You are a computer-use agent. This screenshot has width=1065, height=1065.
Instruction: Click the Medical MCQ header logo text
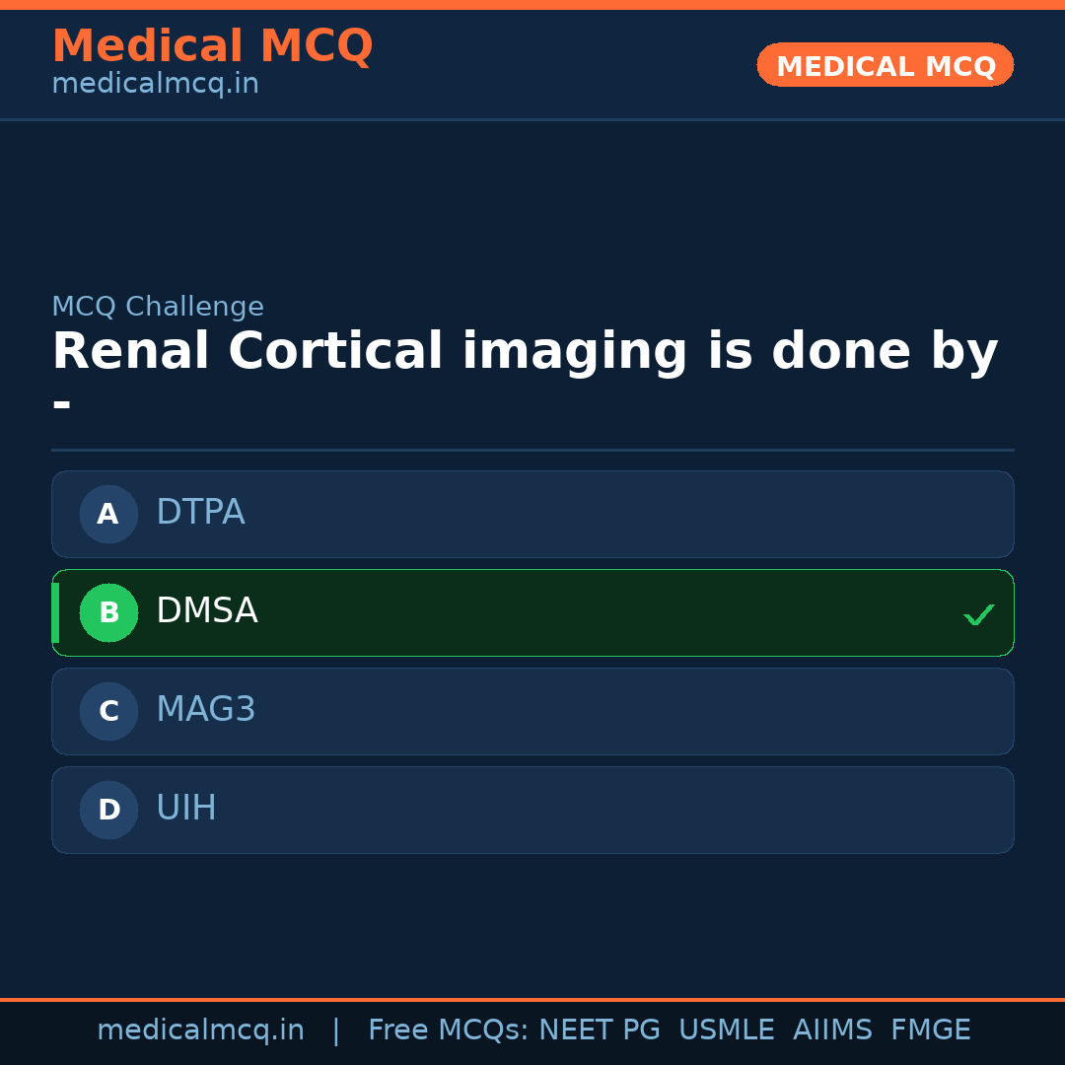pos(212,45)
